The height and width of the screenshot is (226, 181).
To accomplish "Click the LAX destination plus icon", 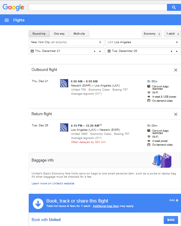I will click(x=177, y=42).
